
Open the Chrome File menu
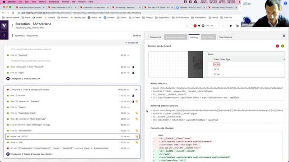coord(20,2)
